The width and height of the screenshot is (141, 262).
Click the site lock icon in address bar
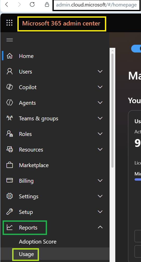coord(47,4)
